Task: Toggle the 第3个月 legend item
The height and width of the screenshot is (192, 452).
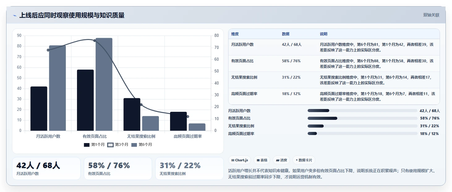Action: [118, 145]
